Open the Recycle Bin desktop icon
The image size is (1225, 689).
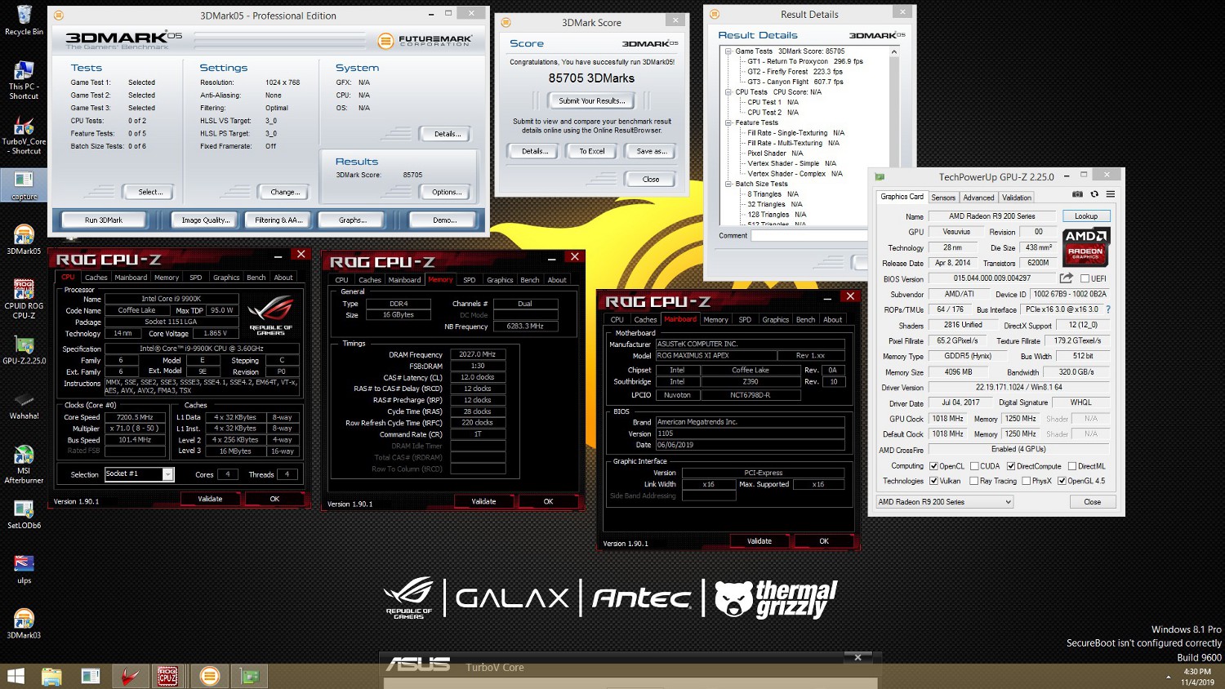tap(24, 20)
